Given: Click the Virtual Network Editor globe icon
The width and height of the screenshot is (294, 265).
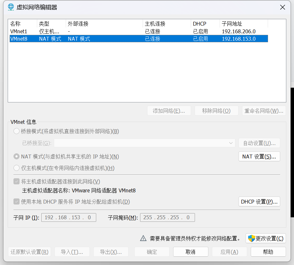Looking at the screenshot, I should [x=11, y=7].
